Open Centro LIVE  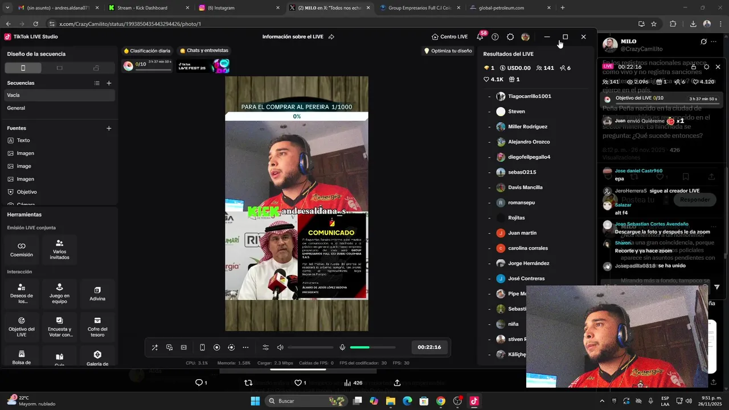point(449,37)
